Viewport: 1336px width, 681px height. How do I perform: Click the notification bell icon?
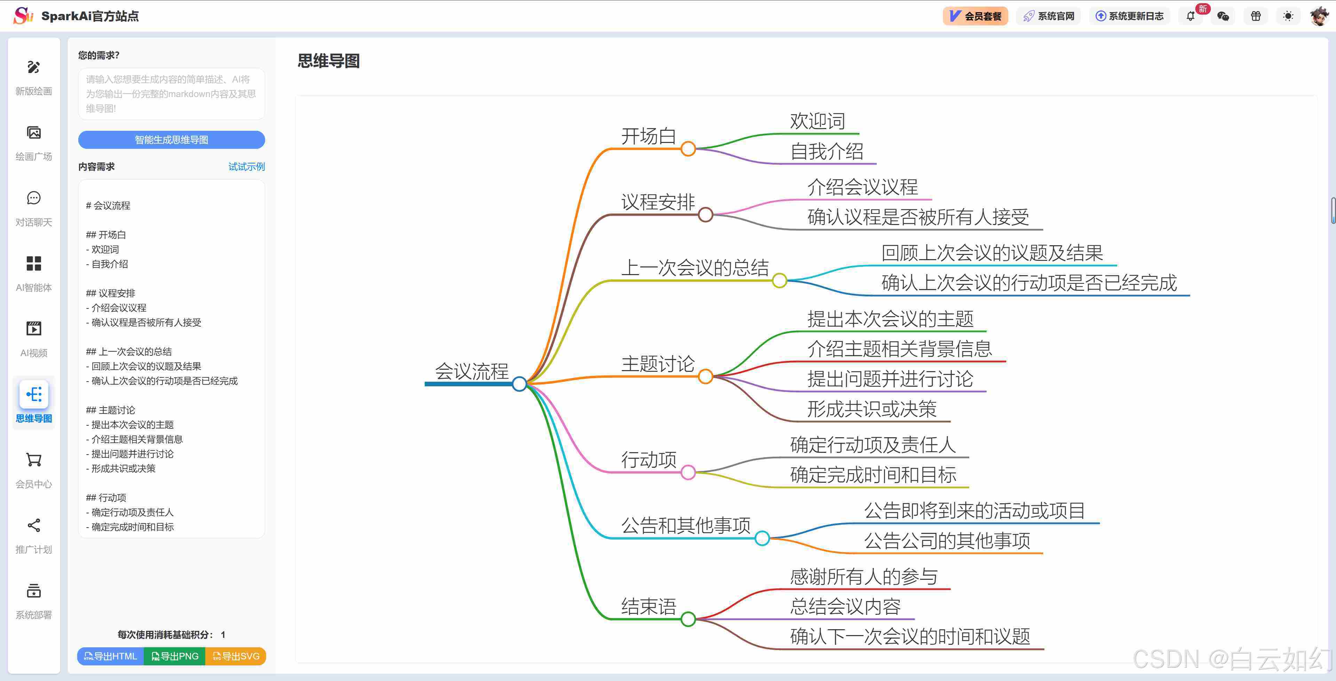point(1190,17)
